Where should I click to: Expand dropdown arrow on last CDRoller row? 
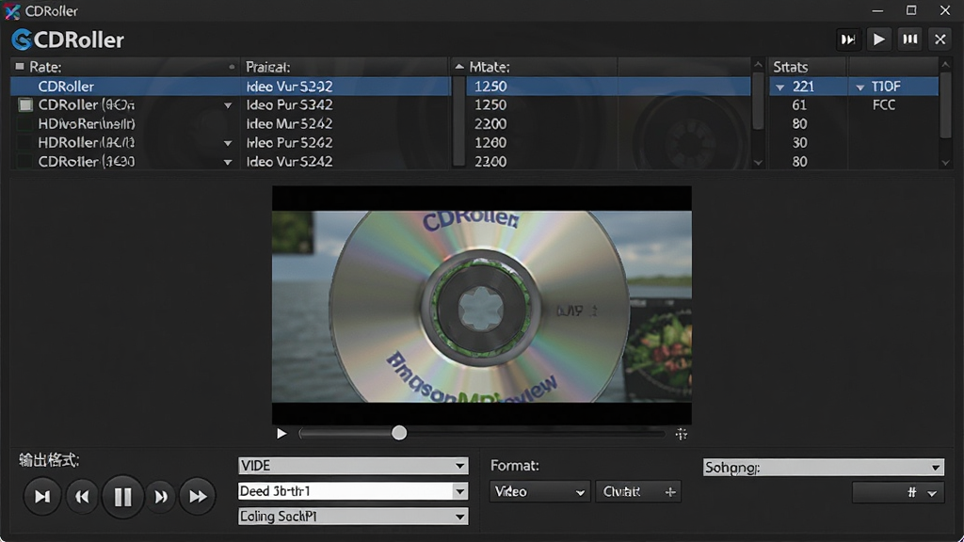(x=228, y=162)
